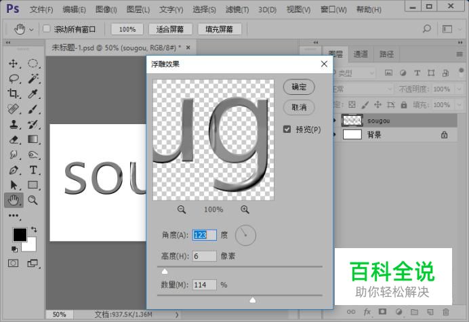Open layer opacity dropdown arrow

coord(459,89)
